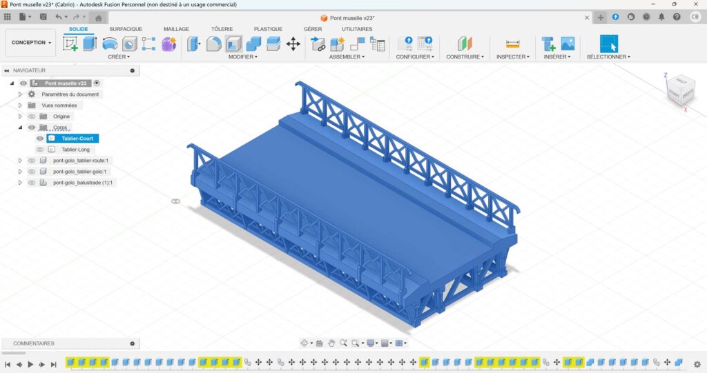Open the timeline settings gear

(697, 364)
